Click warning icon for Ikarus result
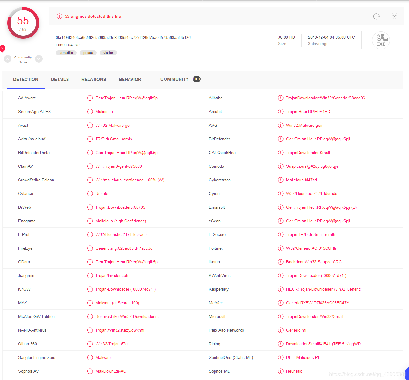This screenshot has height=380, width=409. click(x=280, y=262)
